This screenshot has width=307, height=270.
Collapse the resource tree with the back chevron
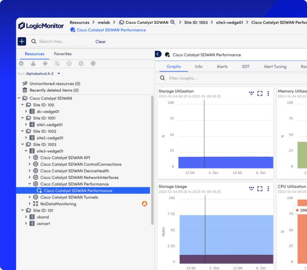point(158,54)
